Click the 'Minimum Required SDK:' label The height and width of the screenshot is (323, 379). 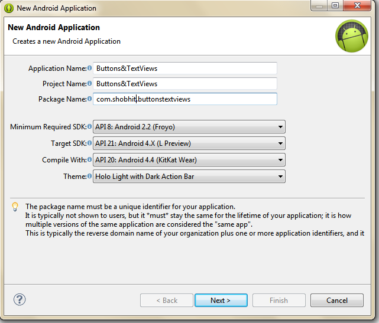[48, 127]
